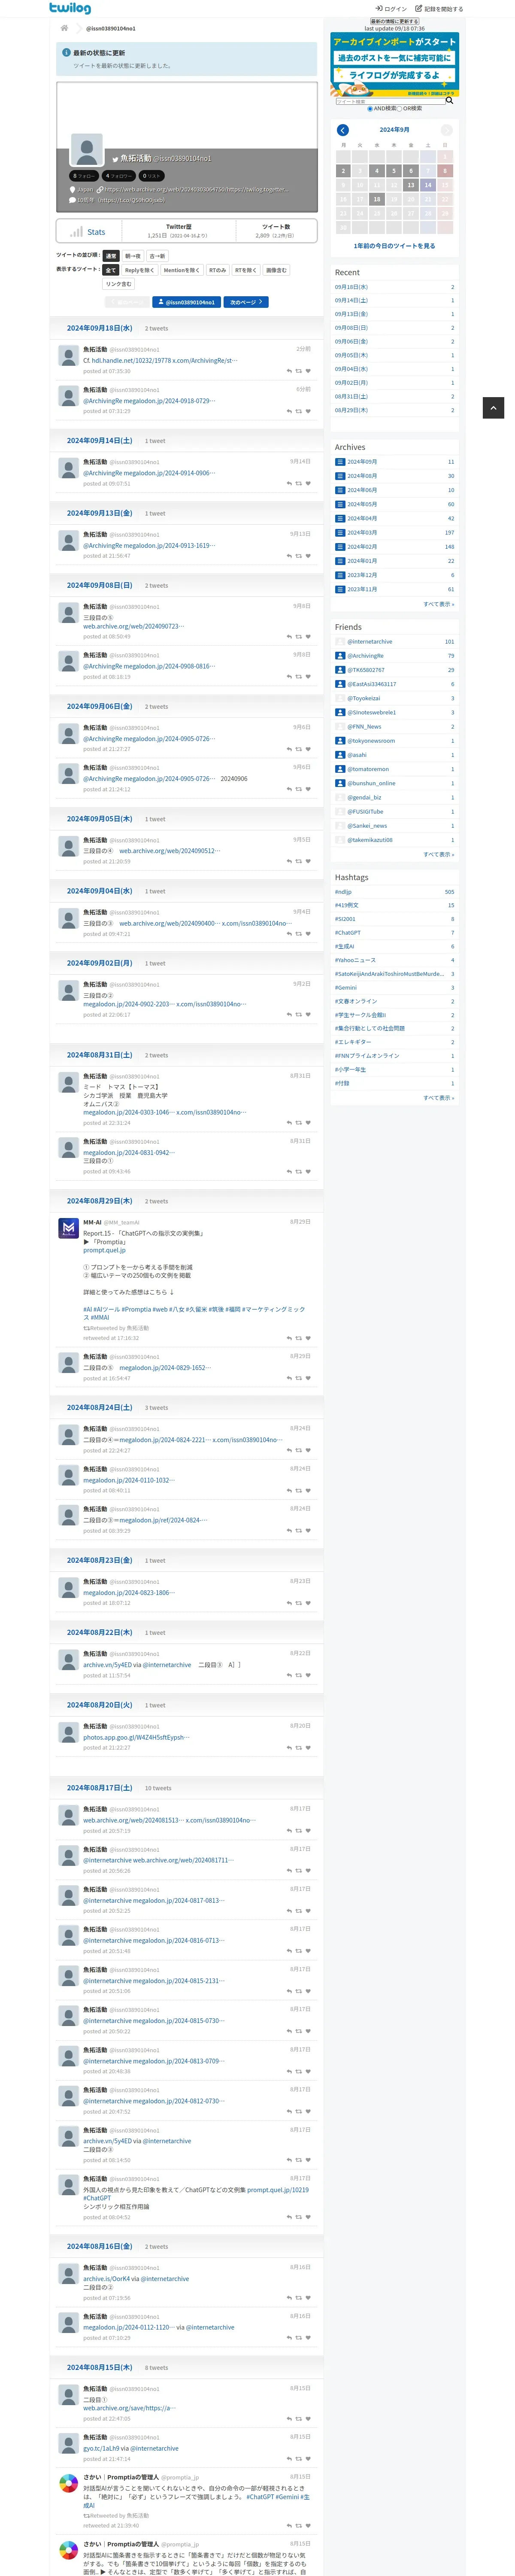
Task: Filter tweets to リンク含む
Action: tap(119, 284)
